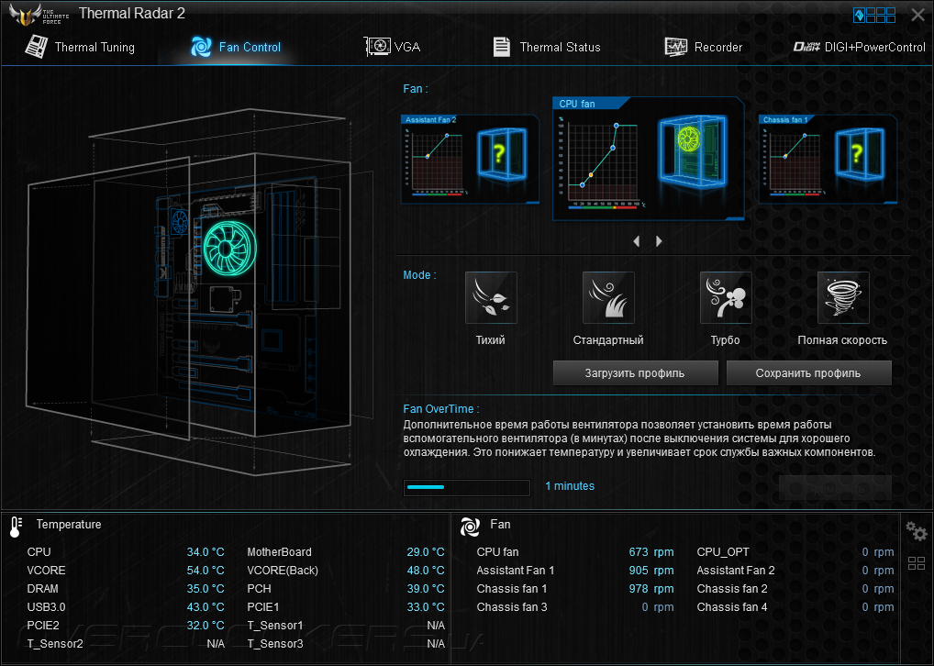Select the Стандартный standard mode icon
The image size is (934, 666).
click(x=608, y=298)
